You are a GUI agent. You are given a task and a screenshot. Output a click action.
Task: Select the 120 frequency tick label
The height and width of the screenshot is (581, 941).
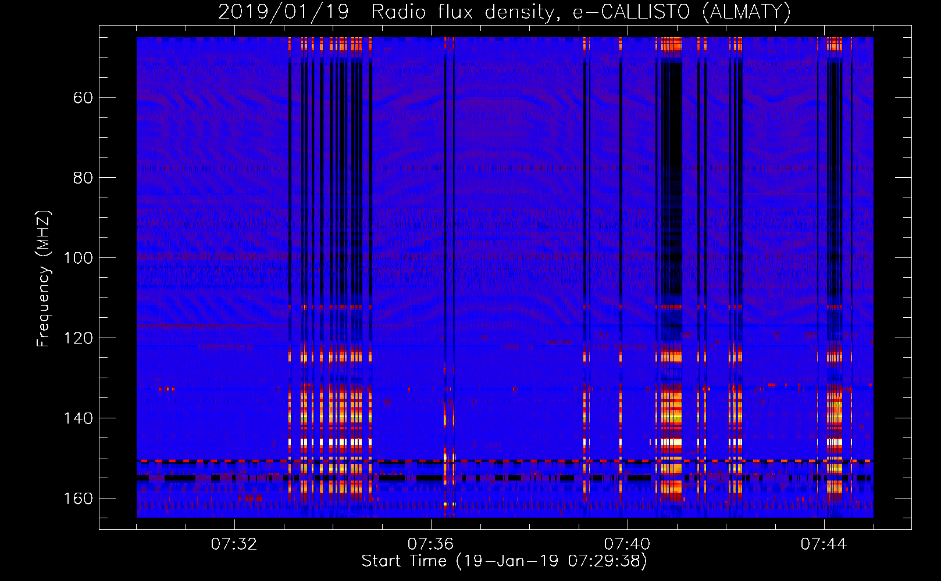coord(78,338)
